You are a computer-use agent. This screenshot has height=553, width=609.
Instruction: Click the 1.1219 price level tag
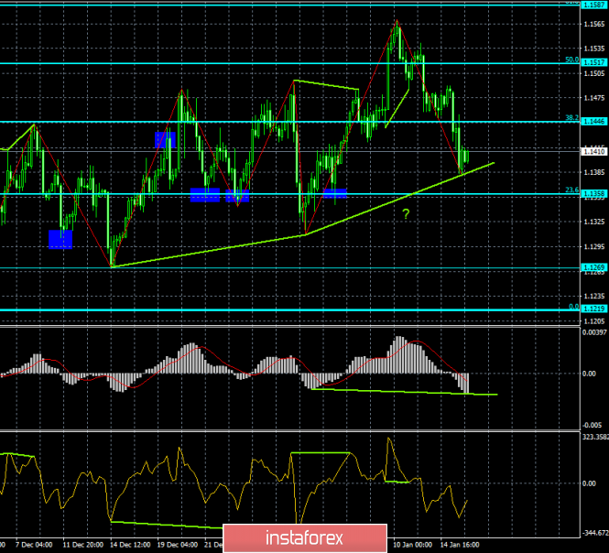[x=594, y=310]
